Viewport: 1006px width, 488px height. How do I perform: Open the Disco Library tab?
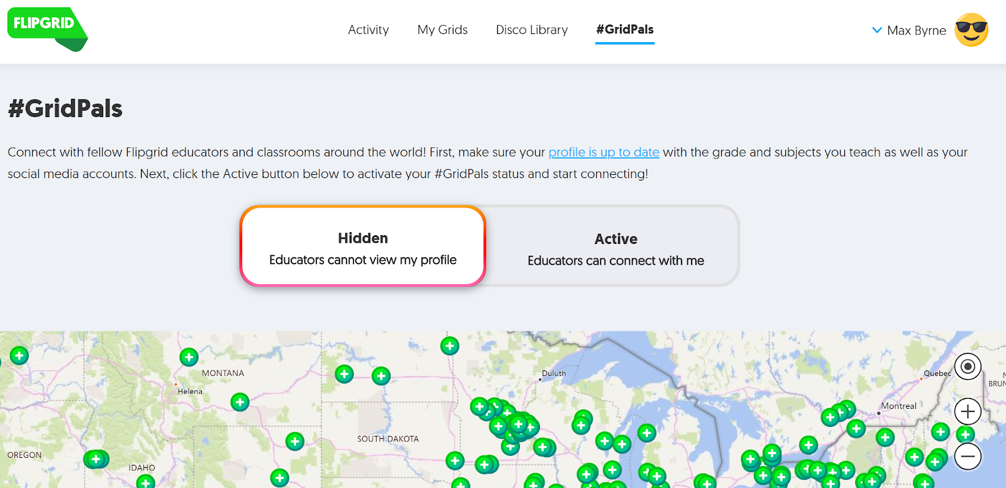coord(531,30)
